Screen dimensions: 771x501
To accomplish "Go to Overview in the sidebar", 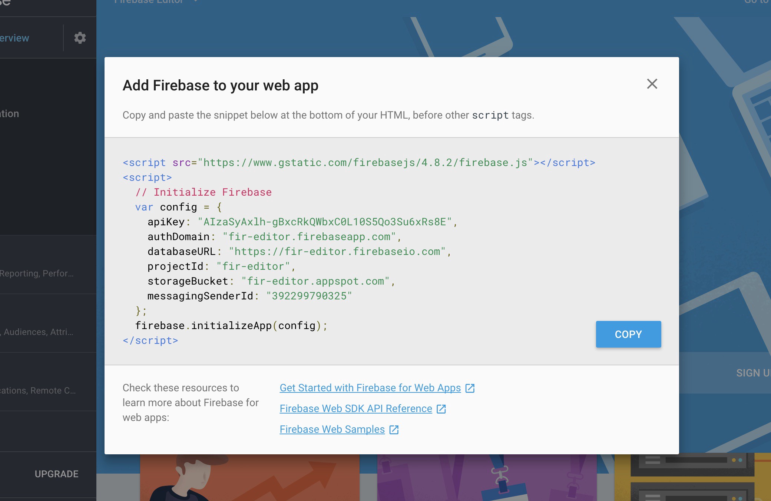I will click(x=15, y=38).
